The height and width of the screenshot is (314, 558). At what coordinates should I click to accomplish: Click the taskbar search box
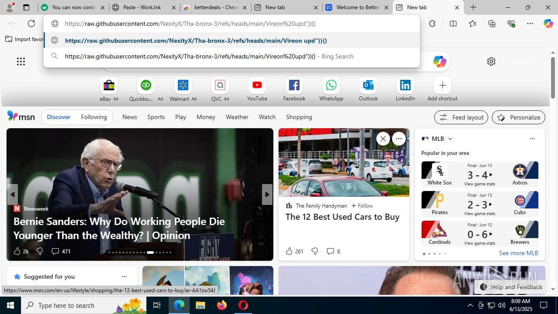click(84, 305)
